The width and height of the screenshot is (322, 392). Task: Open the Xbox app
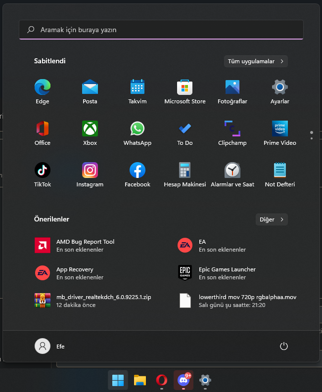pos(90,133)
